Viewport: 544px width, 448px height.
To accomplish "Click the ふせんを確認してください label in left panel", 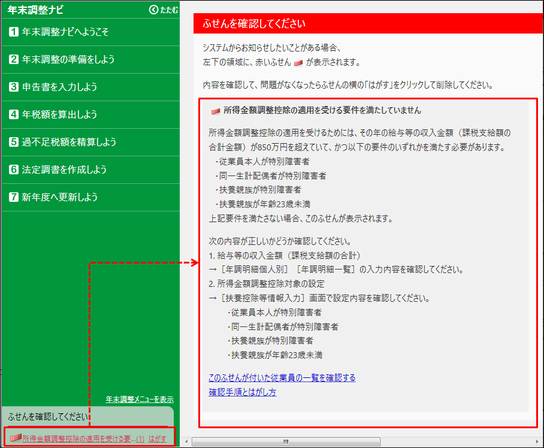I will (48, 416).
